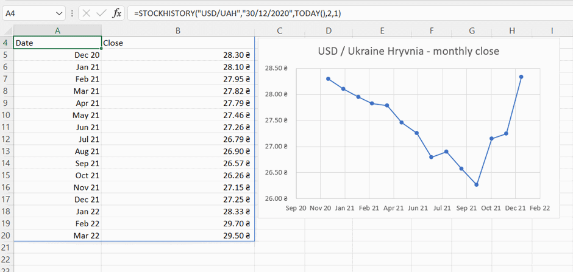Select the 29.70 ₴ close value cell
Viewport: 573px width, 272px height.
[x=177, y=223]
